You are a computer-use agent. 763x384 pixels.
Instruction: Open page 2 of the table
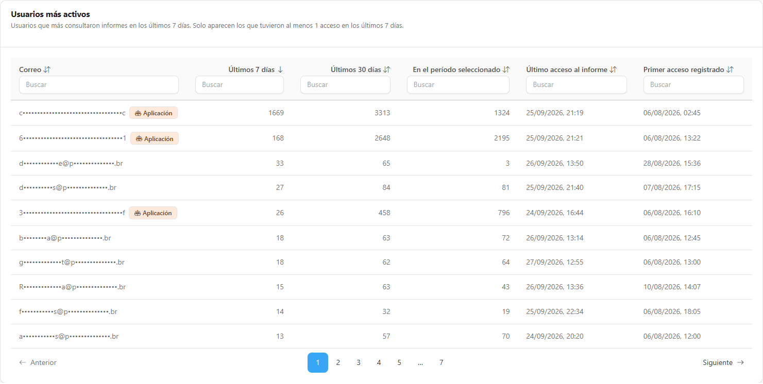(338, 362)
